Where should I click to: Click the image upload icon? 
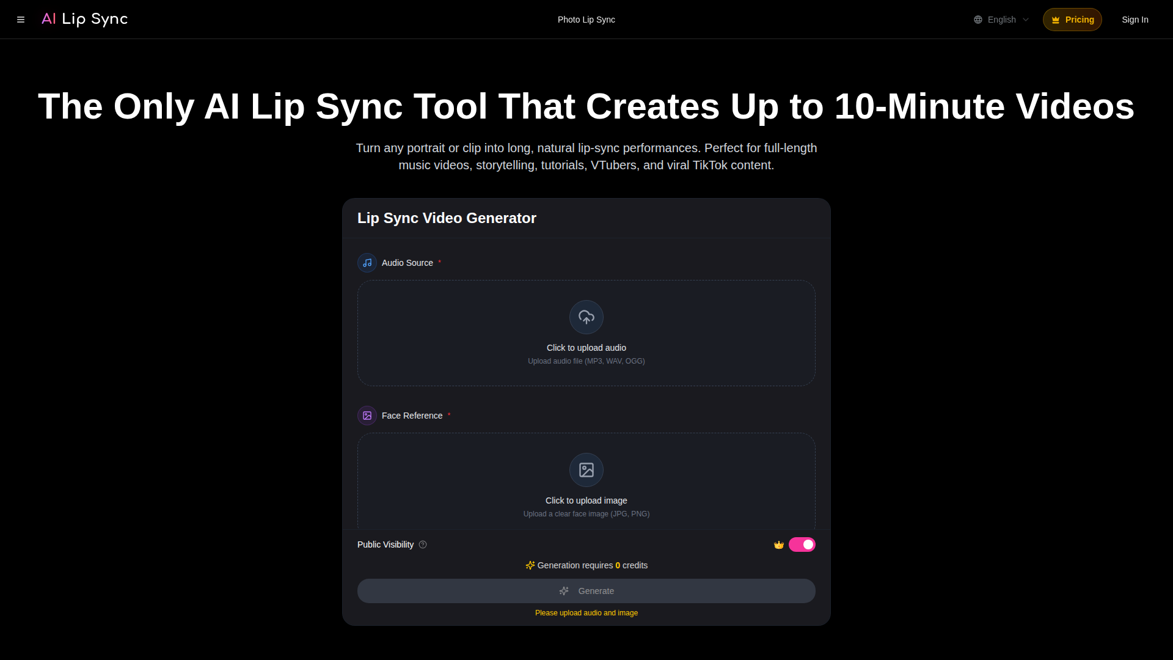coord(586,470)
